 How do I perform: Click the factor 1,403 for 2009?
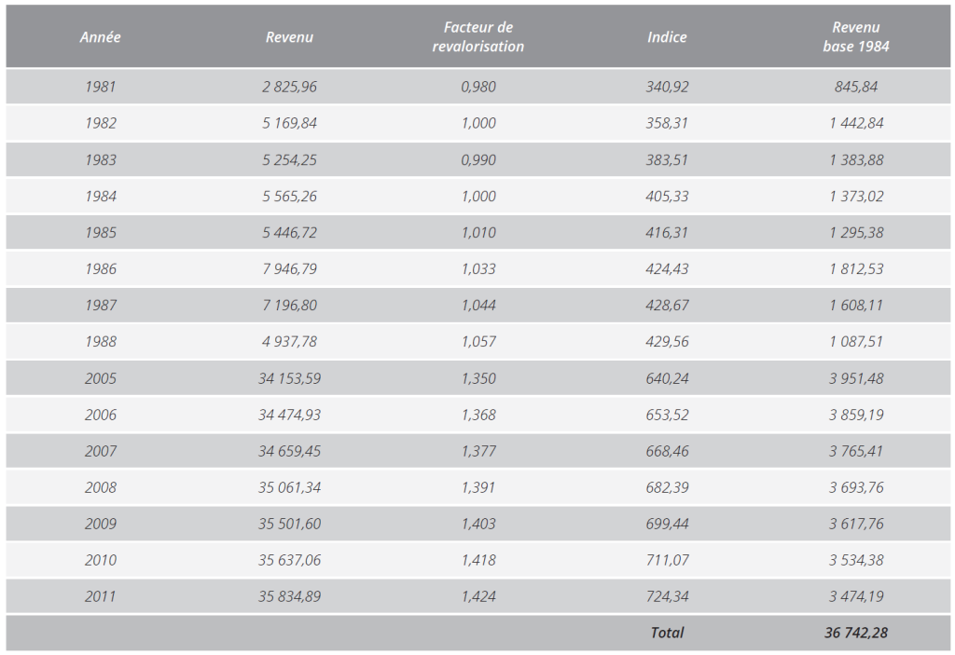(478, 524)
